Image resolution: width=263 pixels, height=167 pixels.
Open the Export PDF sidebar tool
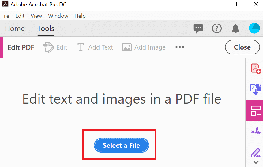click(256, 89)
